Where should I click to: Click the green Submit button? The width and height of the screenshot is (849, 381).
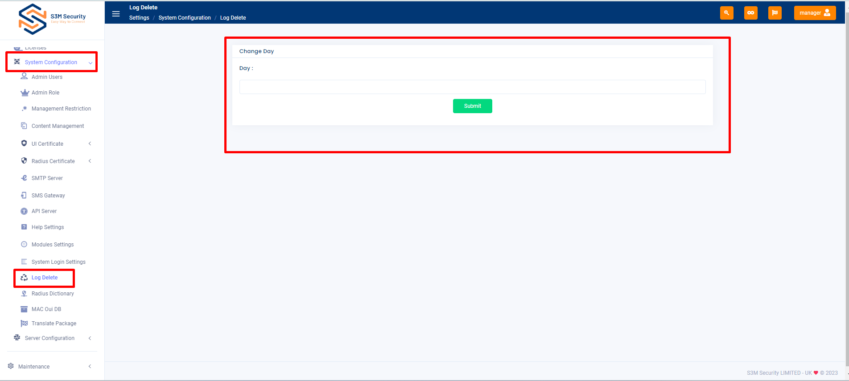473,106
